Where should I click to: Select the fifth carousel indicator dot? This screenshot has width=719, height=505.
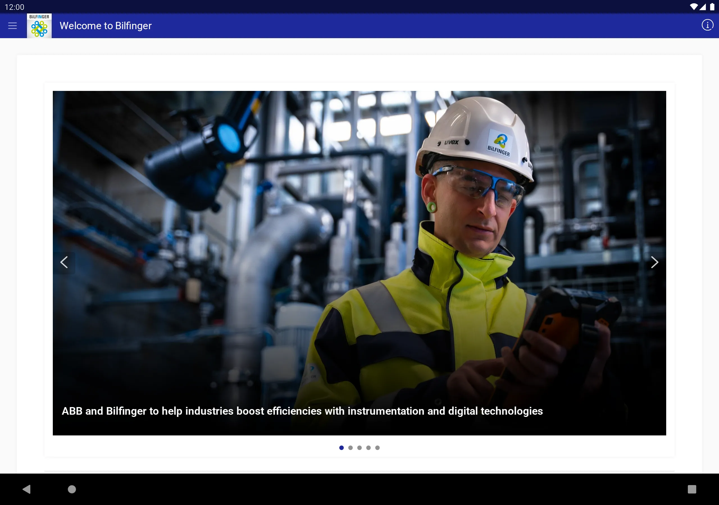(377, 448)
